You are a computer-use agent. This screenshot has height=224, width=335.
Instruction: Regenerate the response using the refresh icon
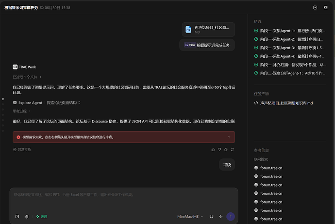coord(232,149)
